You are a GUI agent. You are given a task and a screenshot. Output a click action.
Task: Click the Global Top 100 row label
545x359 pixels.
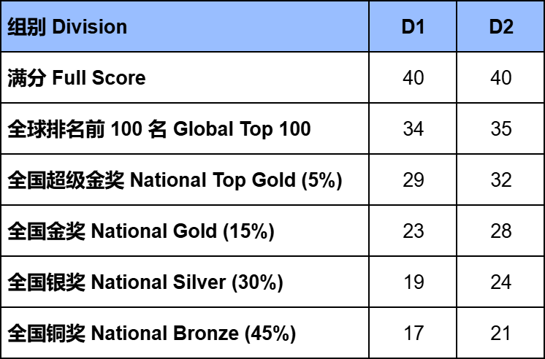tap(159, 129)
